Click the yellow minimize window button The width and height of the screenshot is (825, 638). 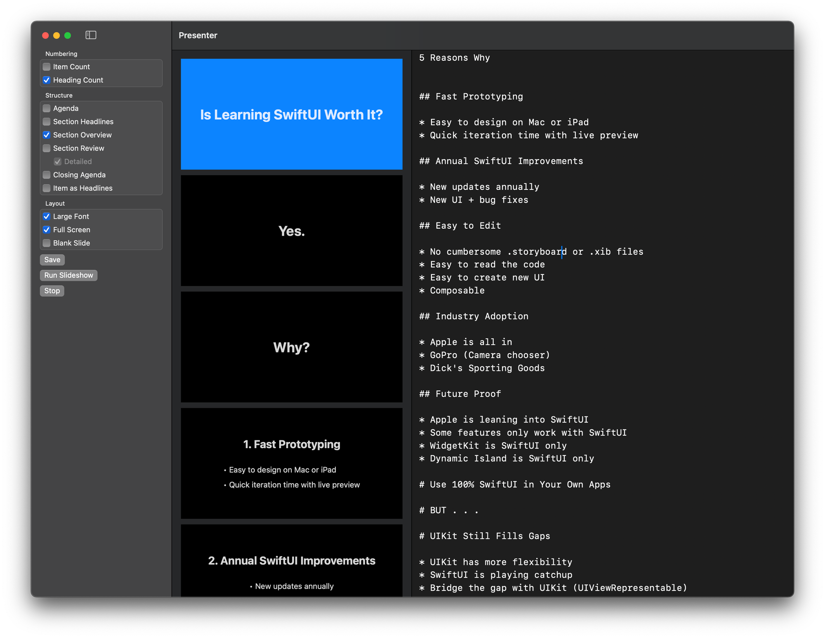(x=57, y=35)
